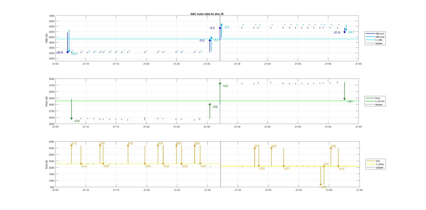
Task: Click the '-5.5' VBD data label
Action: click(216, 40)
